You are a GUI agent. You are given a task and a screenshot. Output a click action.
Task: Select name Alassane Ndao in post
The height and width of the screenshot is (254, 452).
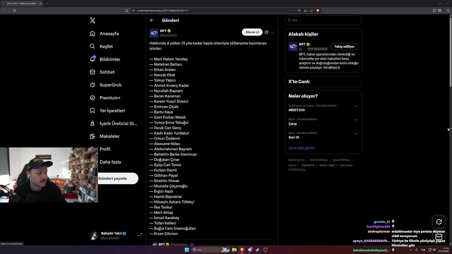pyautogui.click(x=167, y=144)
